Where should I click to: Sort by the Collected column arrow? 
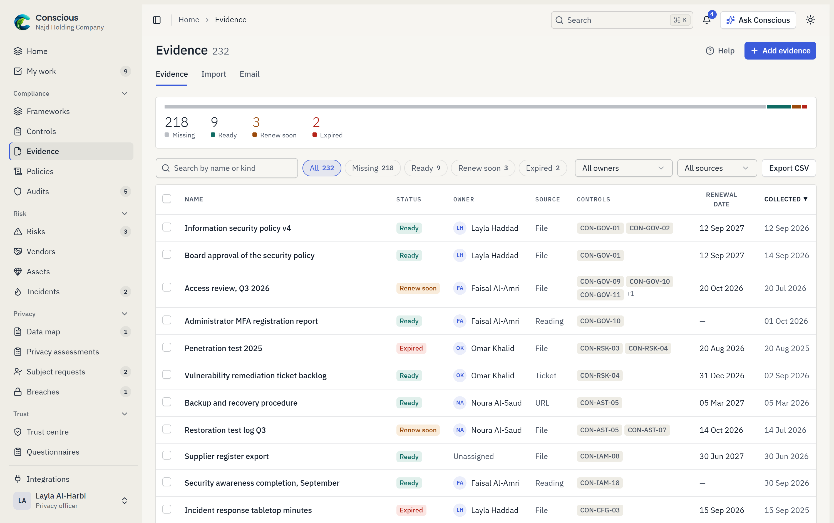click(806, 199)
